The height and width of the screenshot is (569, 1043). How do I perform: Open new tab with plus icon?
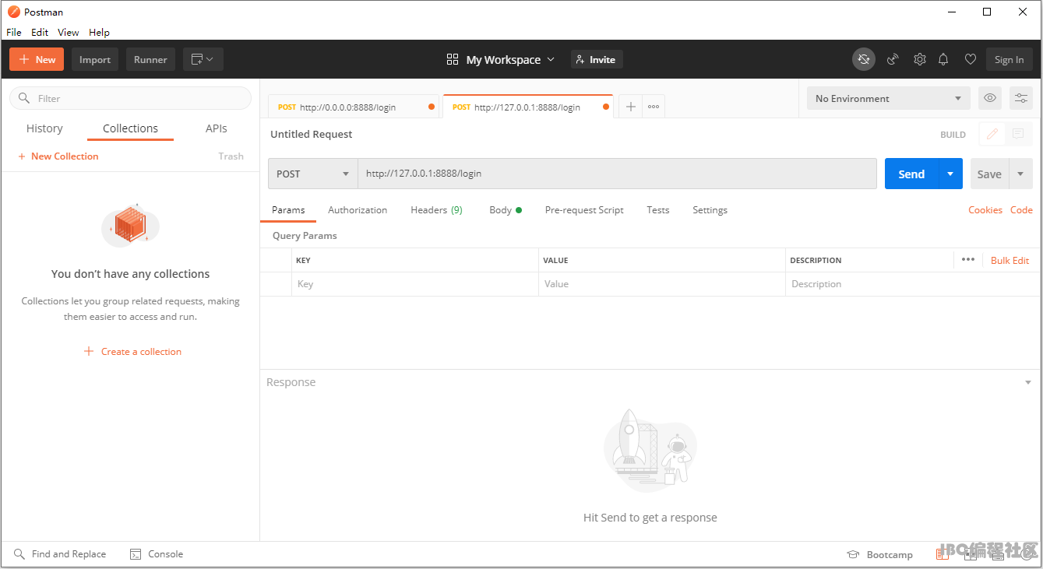pos(631,107)
